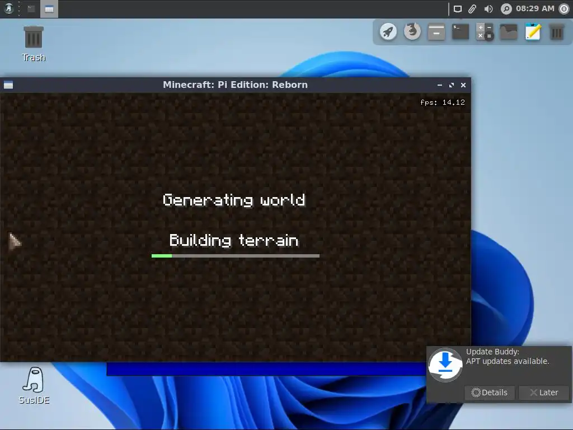The width and height of the screenshot is (573, 430).
Task: Minimize the Minecraft: Pi Edition window
Action: (x=440, y=85)
